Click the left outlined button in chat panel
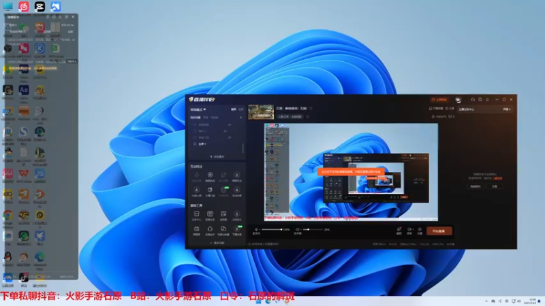This screenshot has width=545, height=306. [476, 186]
